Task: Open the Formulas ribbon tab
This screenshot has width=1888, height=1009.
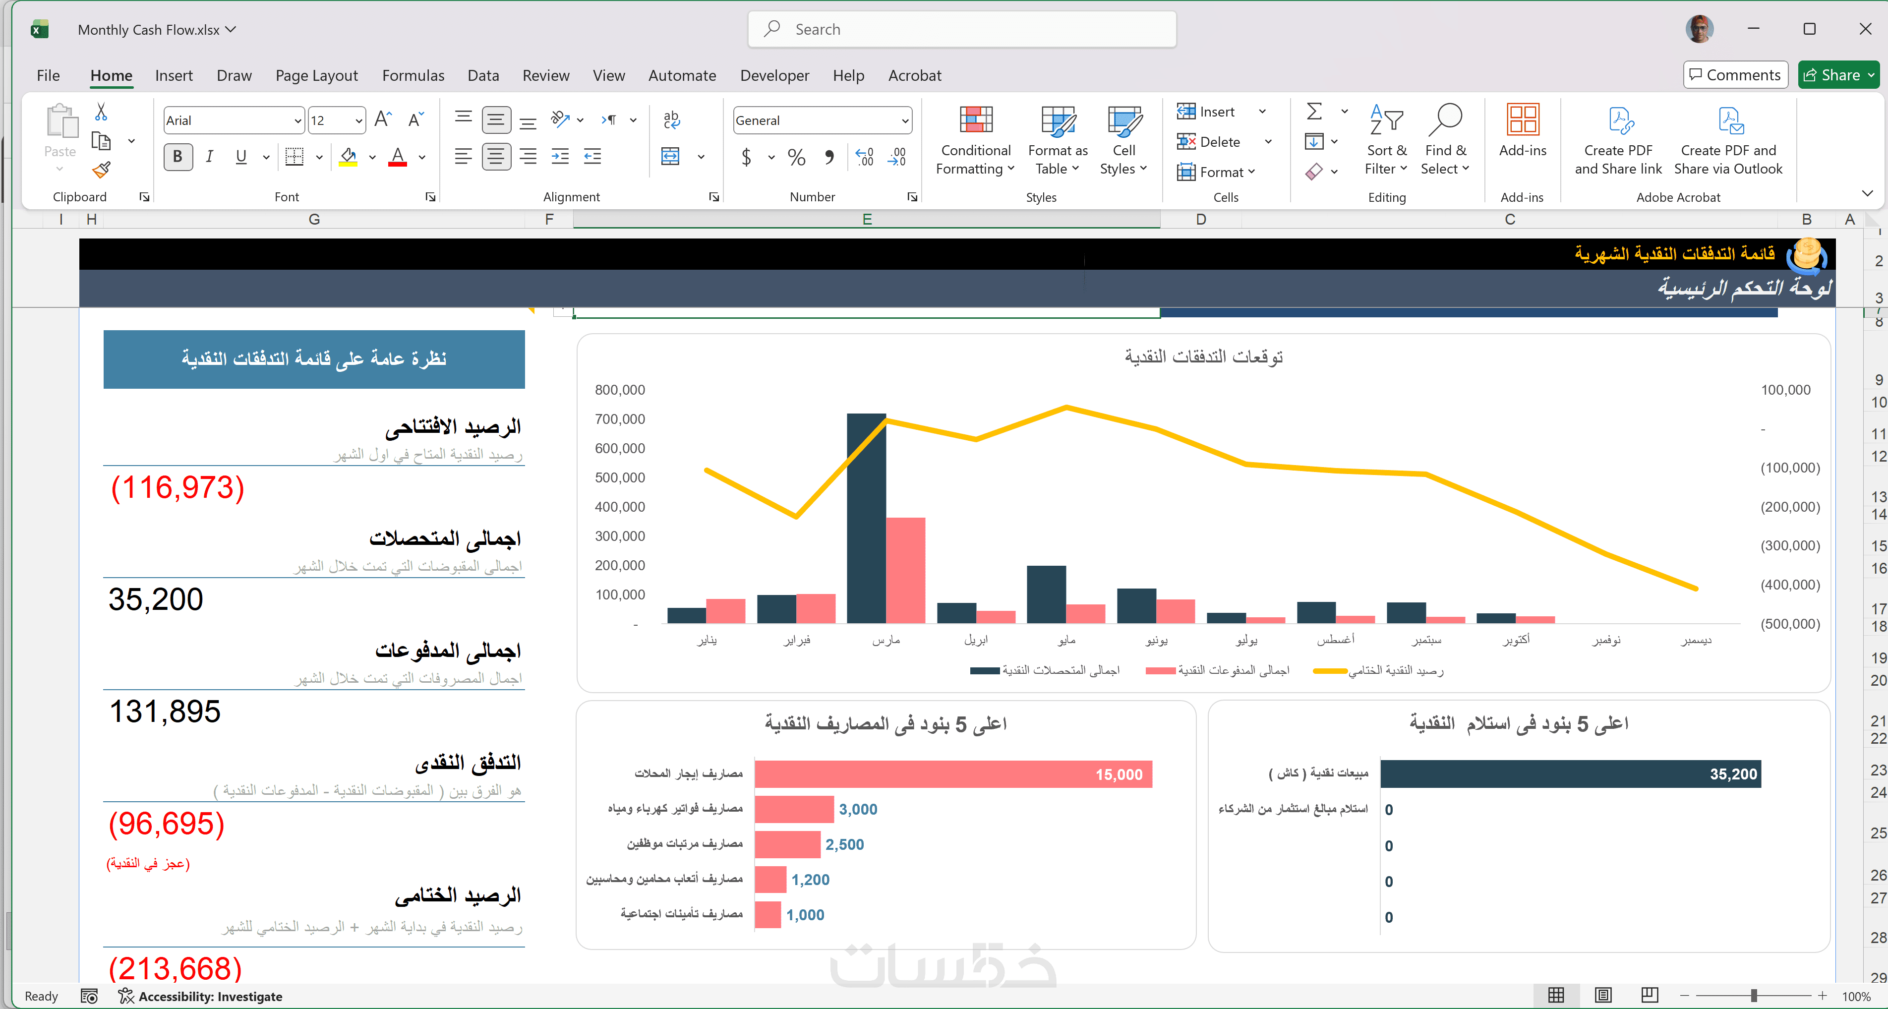Action: pyautogui.click(x=413, y=75)
